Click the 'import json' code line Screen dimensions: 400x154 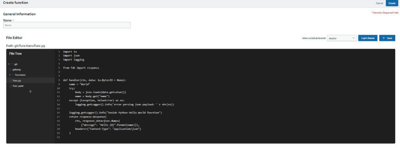(x=71, y=56)
